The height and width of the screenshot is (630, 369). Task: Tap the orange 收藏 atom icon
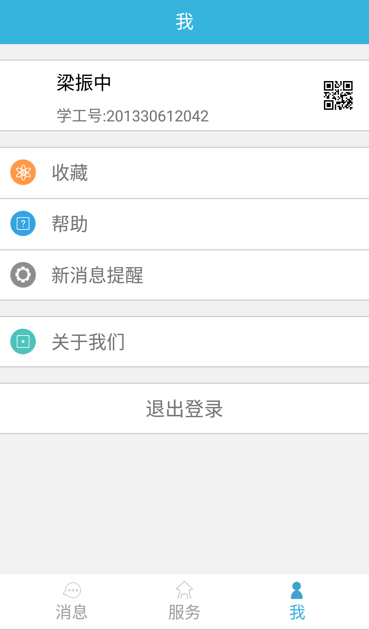23,172
